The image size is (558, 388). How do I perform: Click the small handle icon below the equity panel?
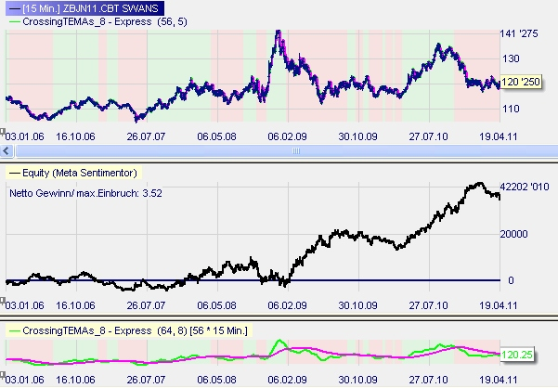point(4,298)
